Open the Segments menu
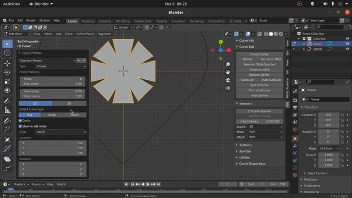 coord(105,34)
